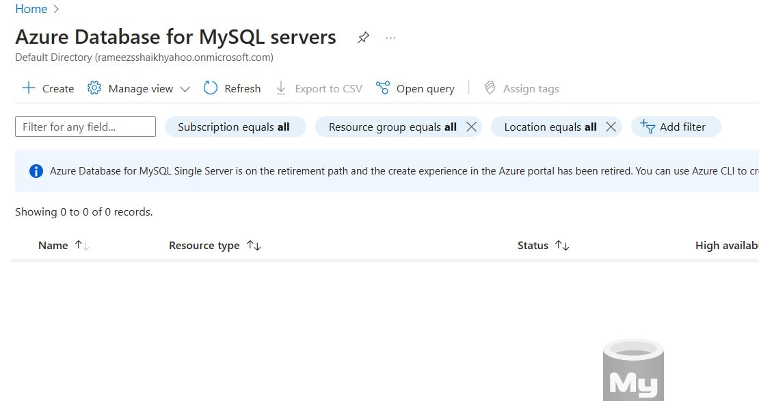Click the breadcrumb chevron after Home
The height and width of the screenshot is (401, 759).
55,9
